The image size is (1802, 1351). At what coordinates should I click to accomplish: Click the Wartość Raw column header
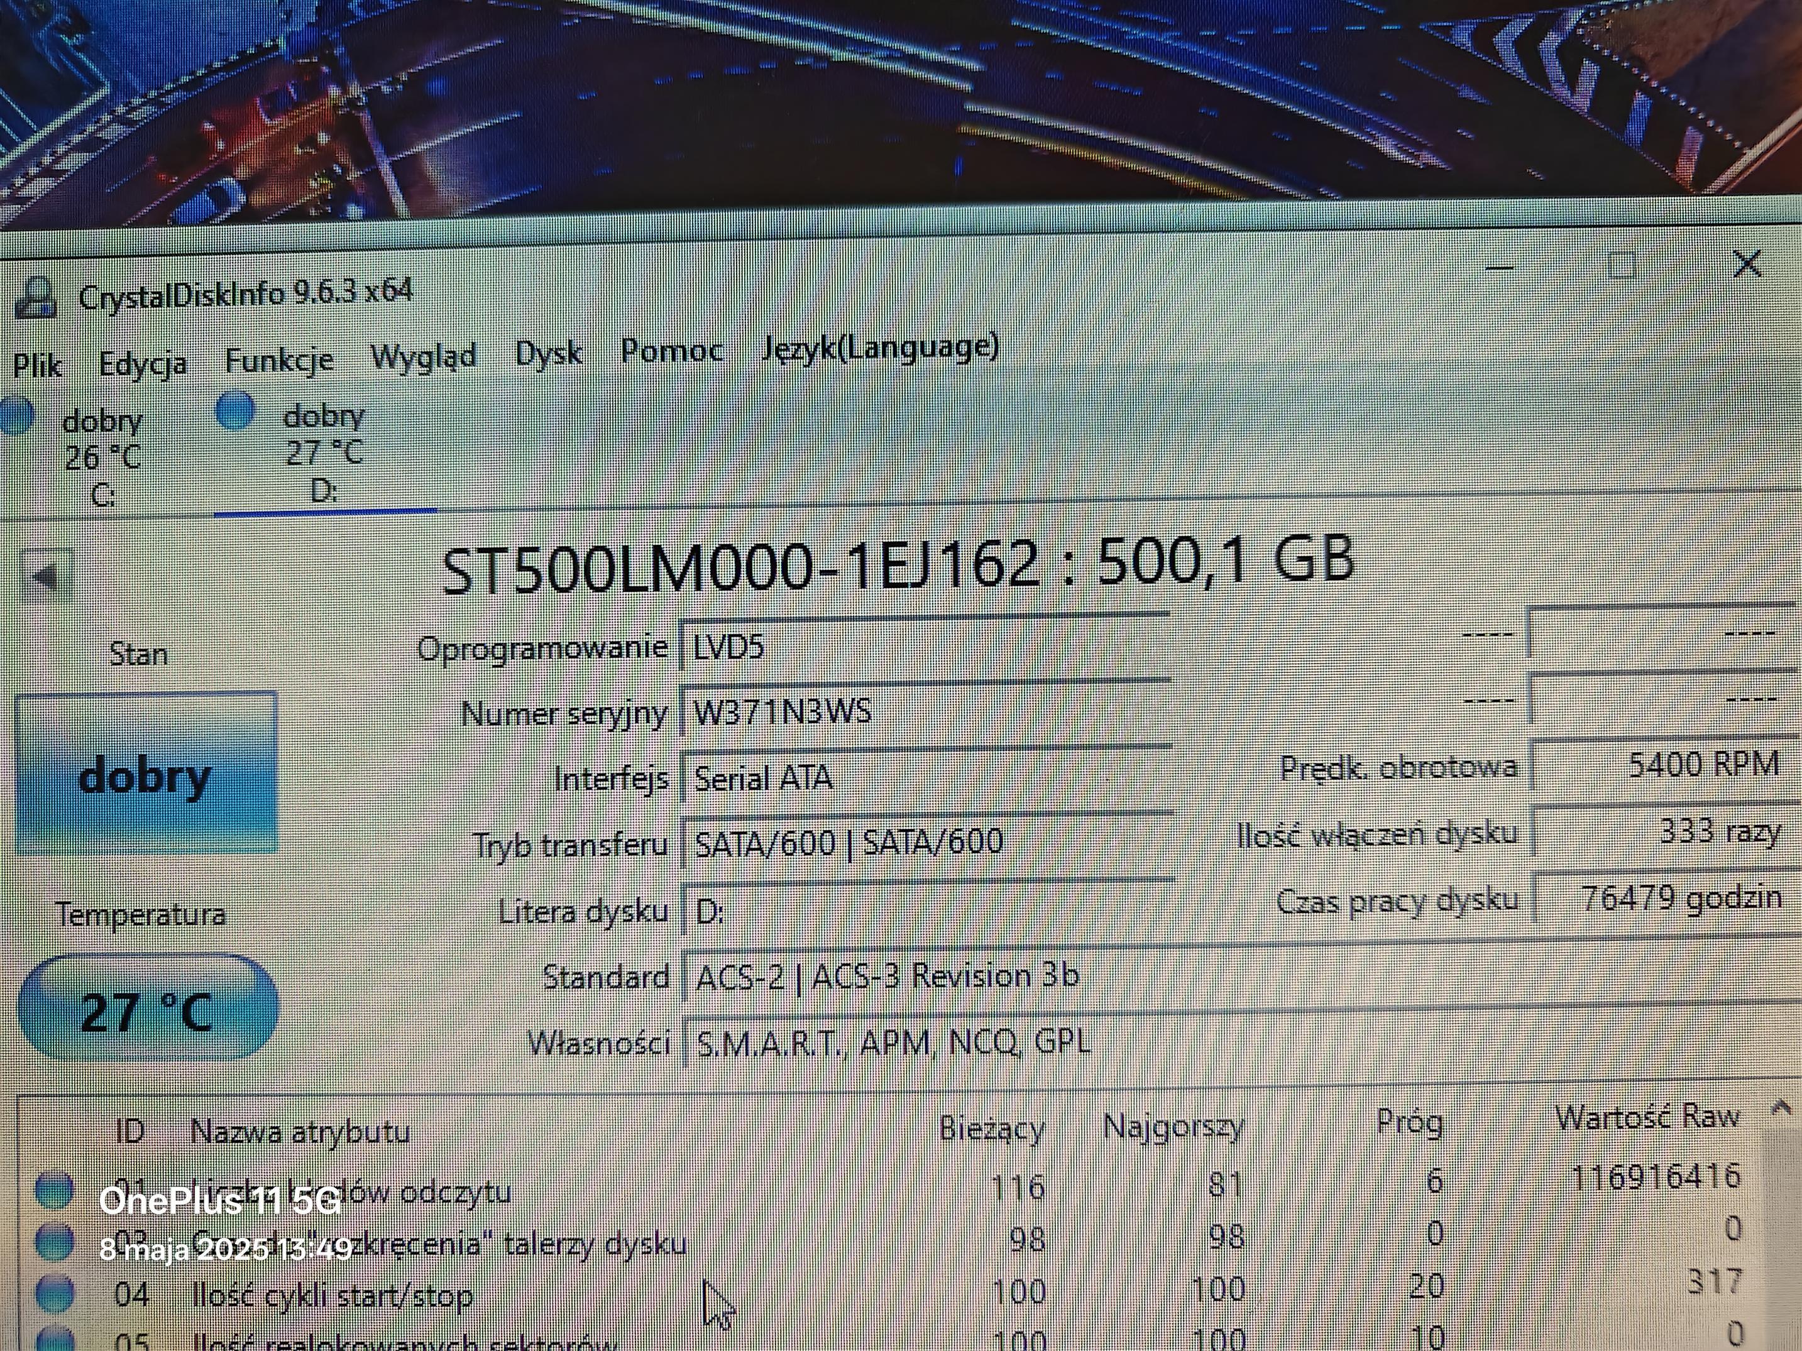[x=1646, y=1117]
